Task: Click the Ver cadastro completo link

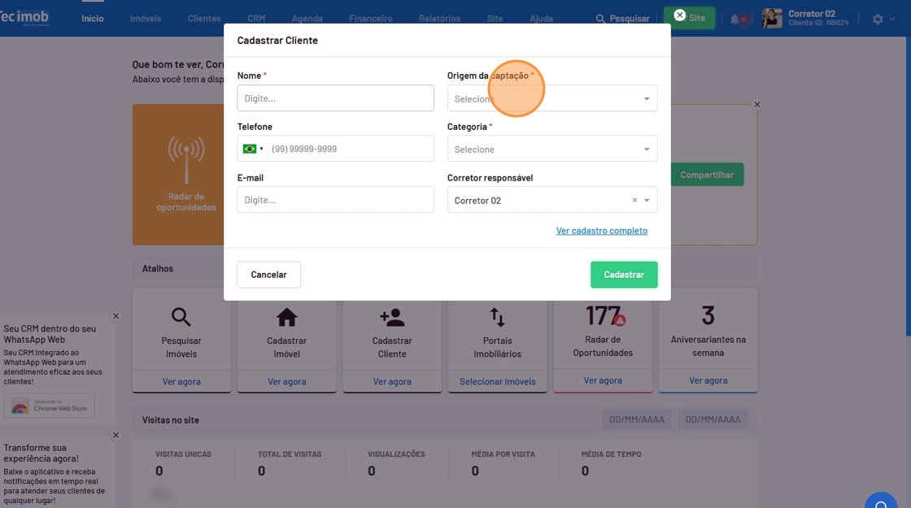Action: (601, 231)
